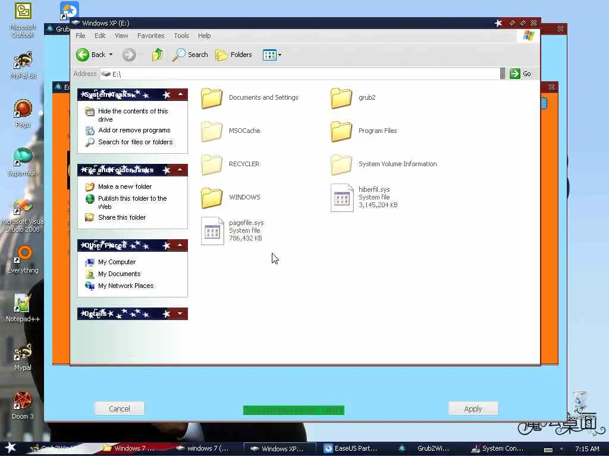Viewport: 609px width, 456px height.
Task: Collapse the System Tasks panel
Action: point(181,94)
